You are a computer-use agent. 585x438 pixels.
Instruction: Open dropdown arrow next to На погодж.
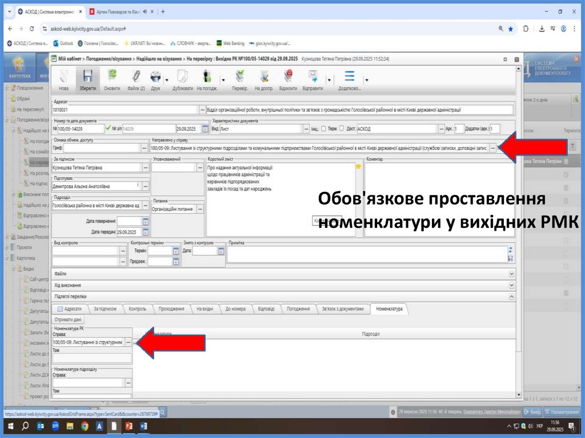223,80
